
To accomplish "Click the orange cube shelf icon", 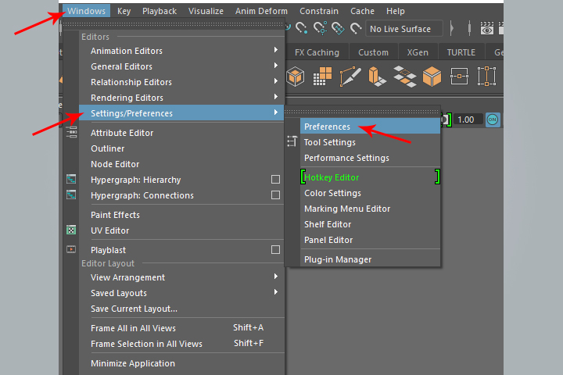I will tap(432, 77).
